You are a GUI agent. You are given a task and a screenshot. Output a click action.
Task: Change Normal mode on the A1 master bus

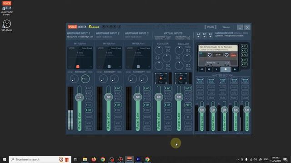pos(200,81)
